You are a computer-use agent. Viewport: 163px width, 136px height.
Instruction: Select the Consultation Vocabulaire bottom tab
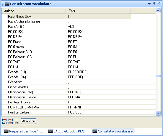click(x=113, y=131)
